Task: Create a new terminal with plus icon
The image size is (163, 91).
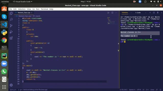Action: pyautogui.click(x=150, y=13)
